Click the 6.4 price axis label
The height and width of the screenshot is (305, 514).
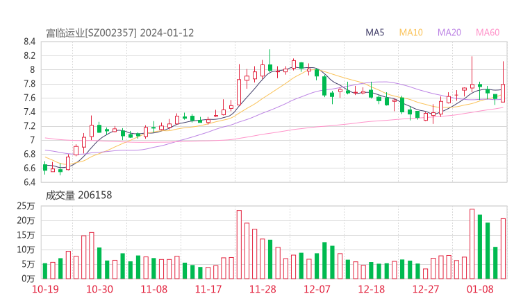(29, 182)
